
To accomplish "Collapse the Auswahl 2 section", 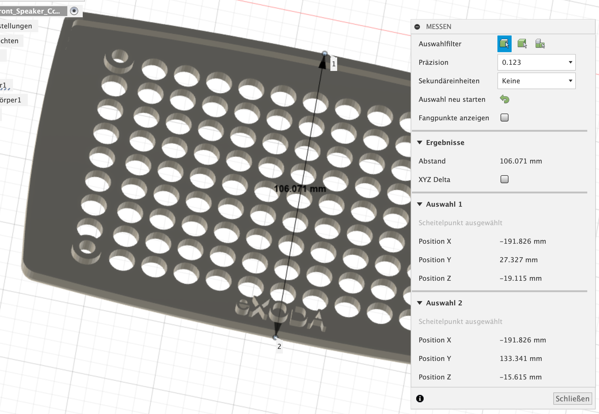I will pyautogui.click(x=420, y=303).
